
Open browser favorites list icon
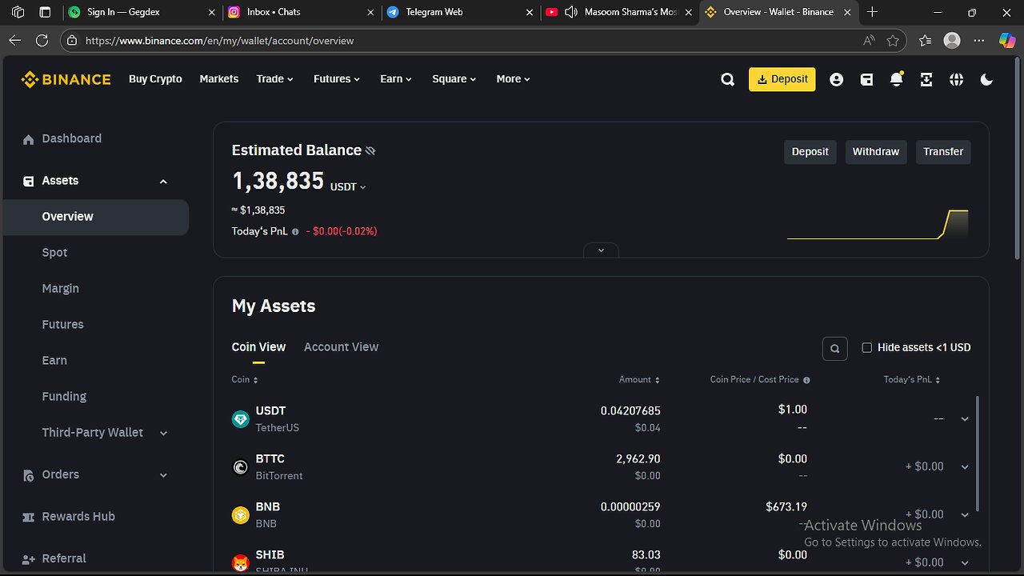coord(926,40)
